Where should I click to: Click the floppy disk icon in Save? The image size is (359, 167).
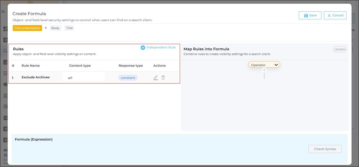(x=306, y=16)
